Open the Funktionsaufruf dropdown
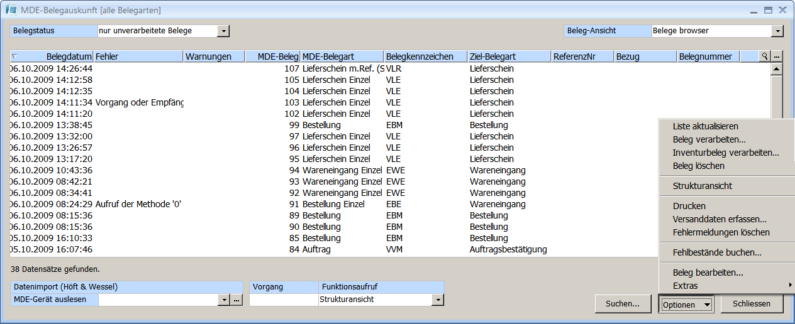Screen dimensions: 795x324 pyautogui.click(x=438, y=300)
